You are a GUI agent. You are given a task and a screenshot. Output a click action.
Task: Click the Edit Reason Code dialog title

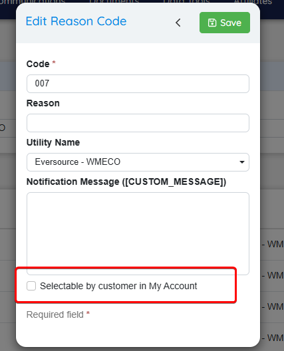[76, 21]
